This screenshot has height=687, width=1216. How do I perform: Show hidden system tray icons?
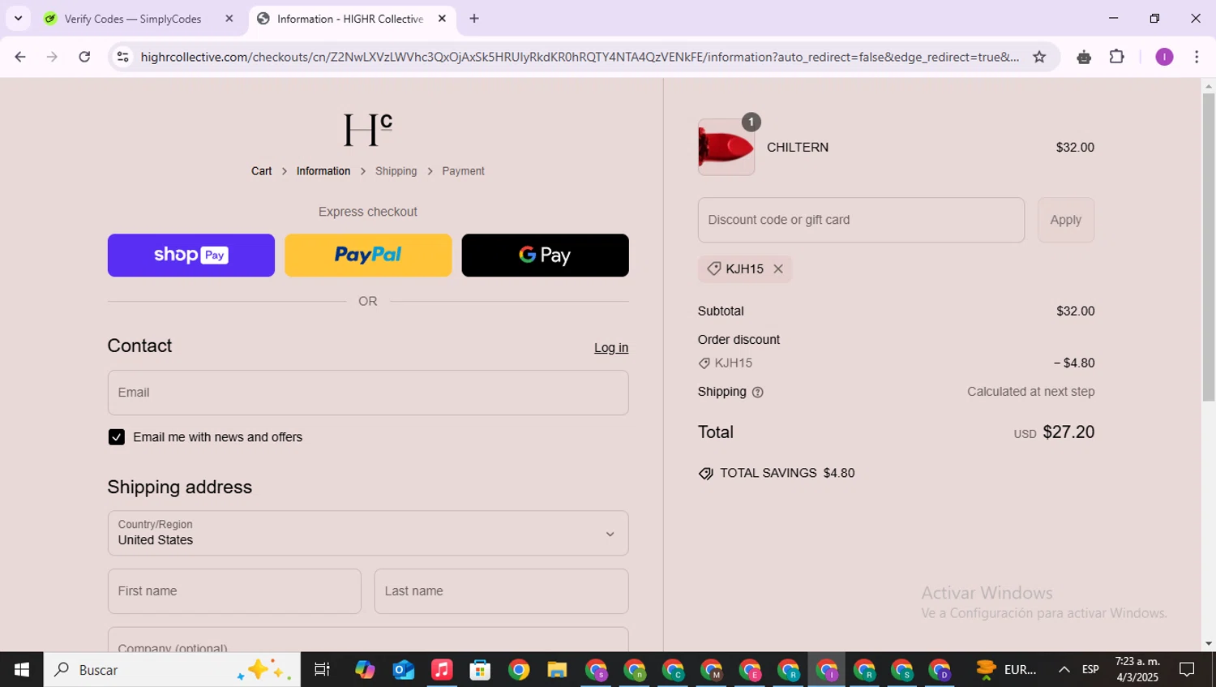pos(1064,670)
